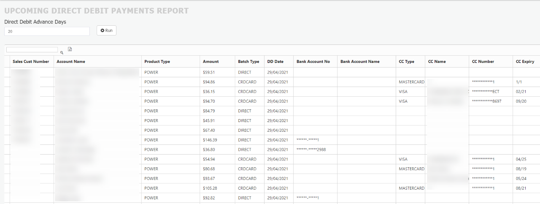Click MASTERCARD in the $94.86 row
Viewport: 540px width, 204px height.
pos(412,82)
